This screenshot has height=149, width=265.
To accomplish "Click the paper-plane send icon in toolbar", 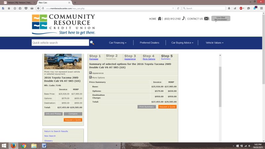I will pos(235,8).
